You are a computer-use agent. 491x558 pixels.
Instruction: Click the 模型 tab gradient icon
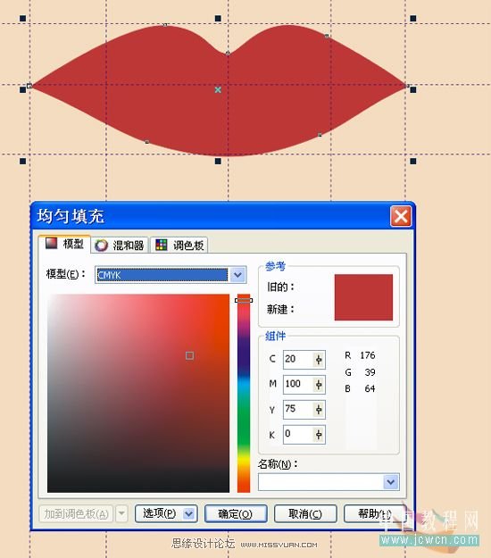click(x=51, y=244)
